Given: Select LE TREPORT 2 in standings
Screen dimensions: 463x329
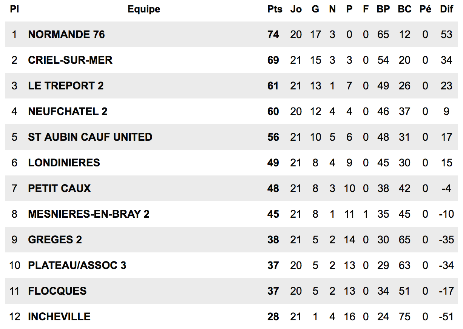Looking at the screenshot, I should (66, 86).
